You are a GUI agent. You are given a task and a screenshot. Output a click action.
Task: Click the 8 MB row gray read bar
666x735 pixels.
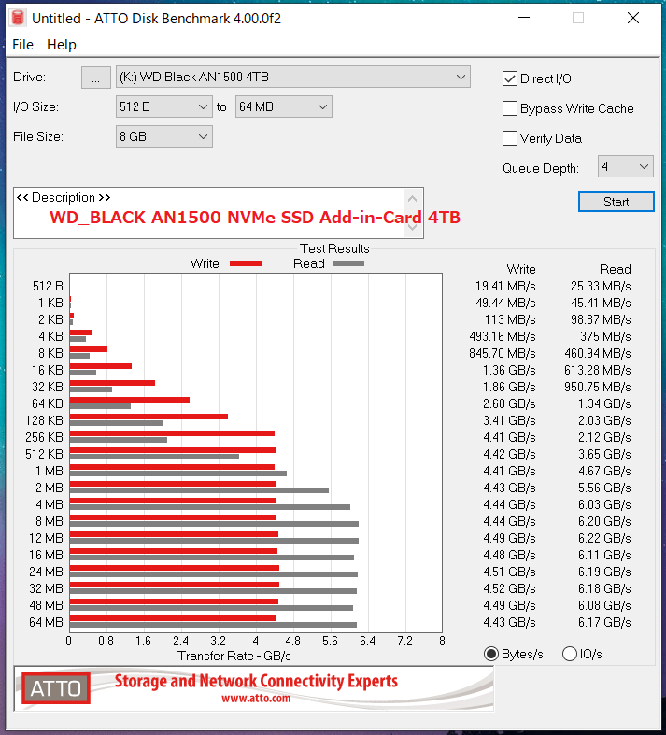(x=214, y=524)
